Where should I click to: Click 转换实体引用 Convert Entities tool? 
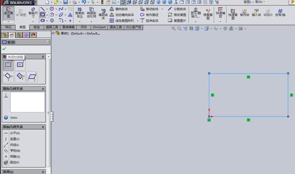point(91,13)
